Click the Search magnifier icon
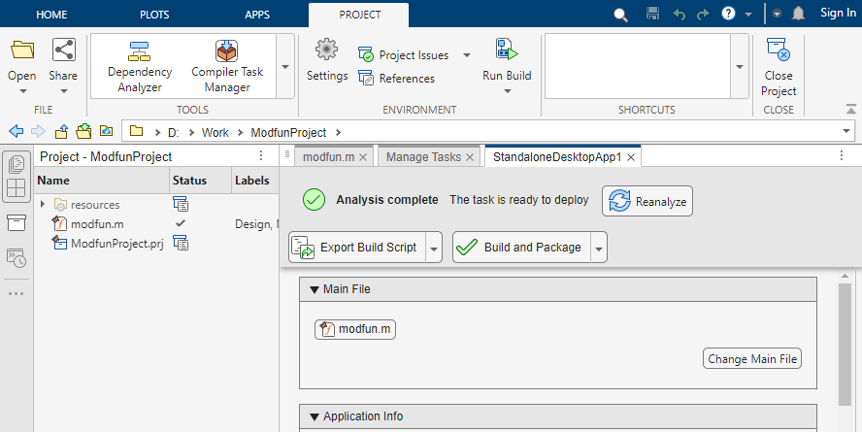This screenshot has width=862, height=432. coord(621,15)
